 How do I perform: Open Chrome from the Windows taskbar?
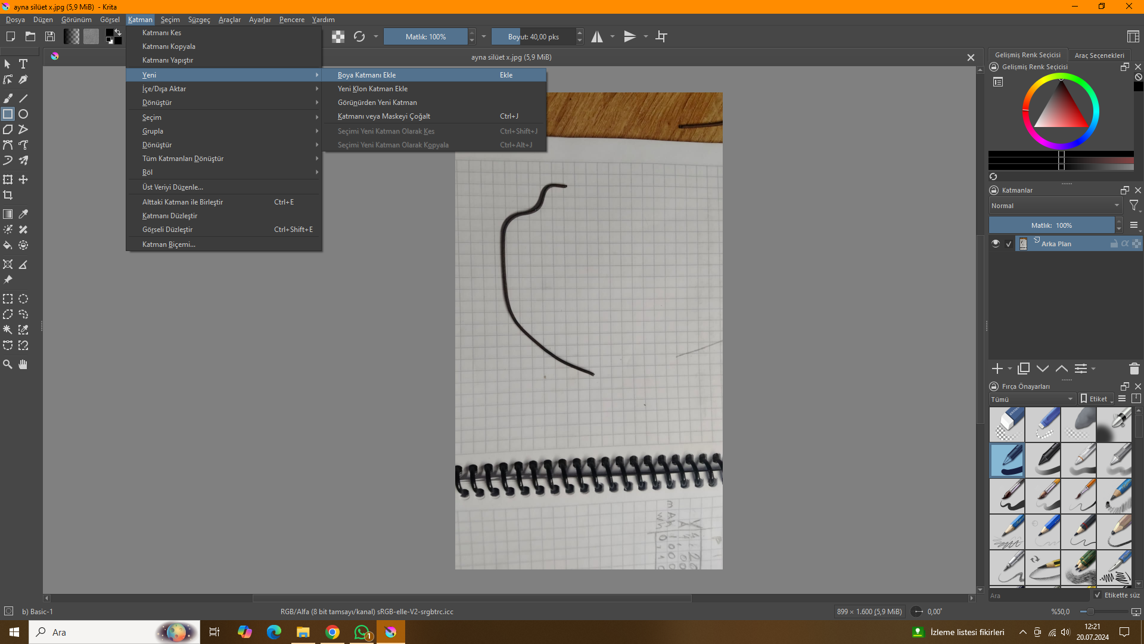pyautogui.click(x=332, y=632)
